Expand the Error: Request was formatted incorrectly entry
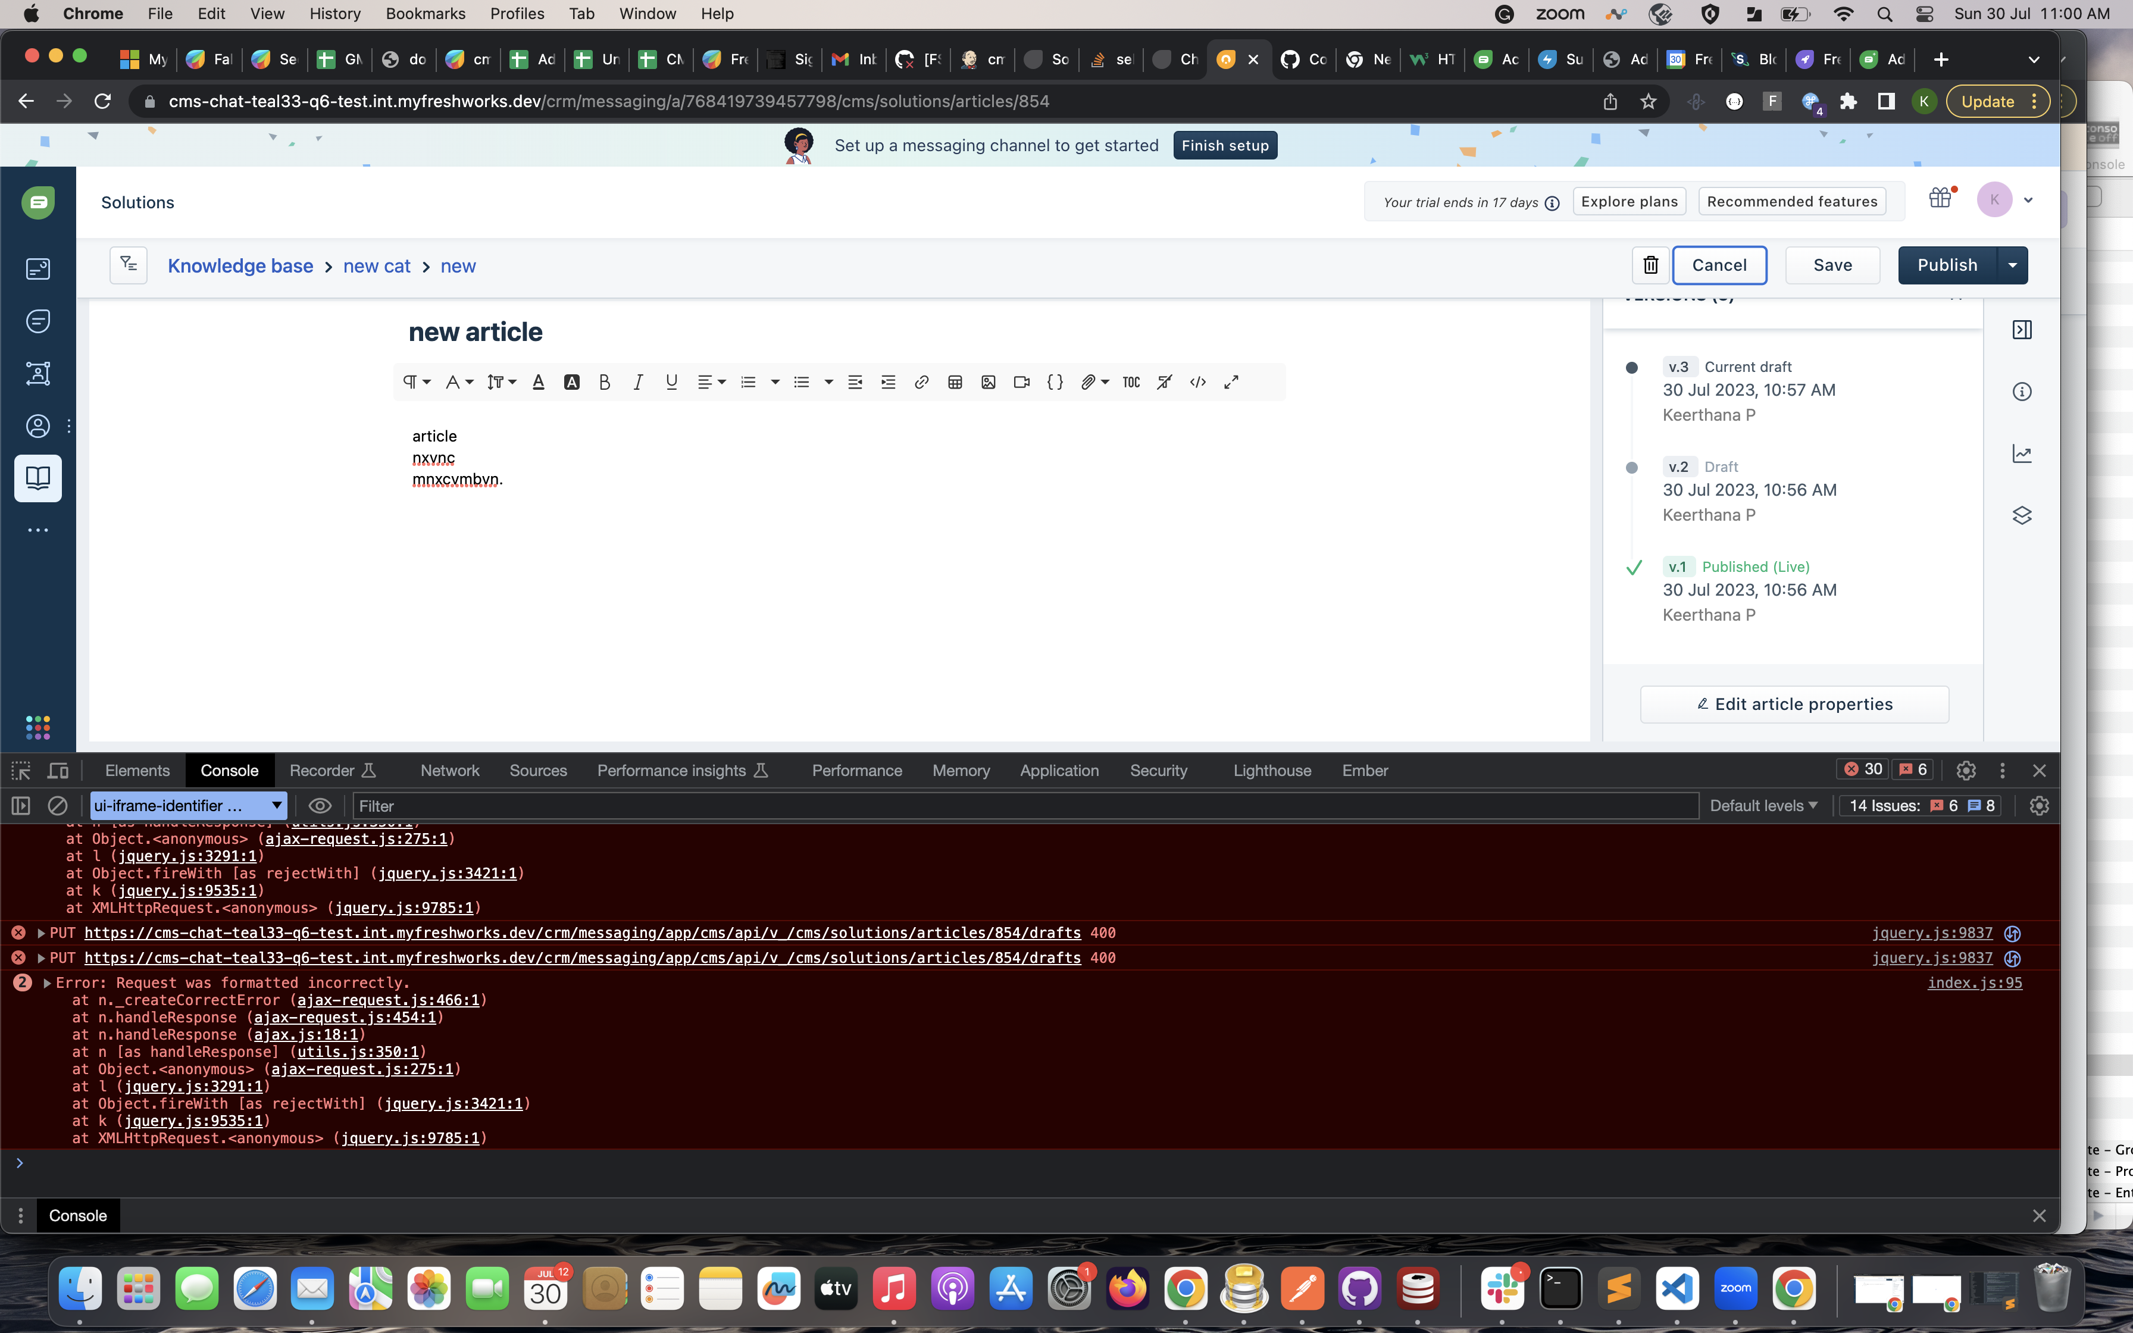This screenshot has width=2133, height=1333. 46,983
